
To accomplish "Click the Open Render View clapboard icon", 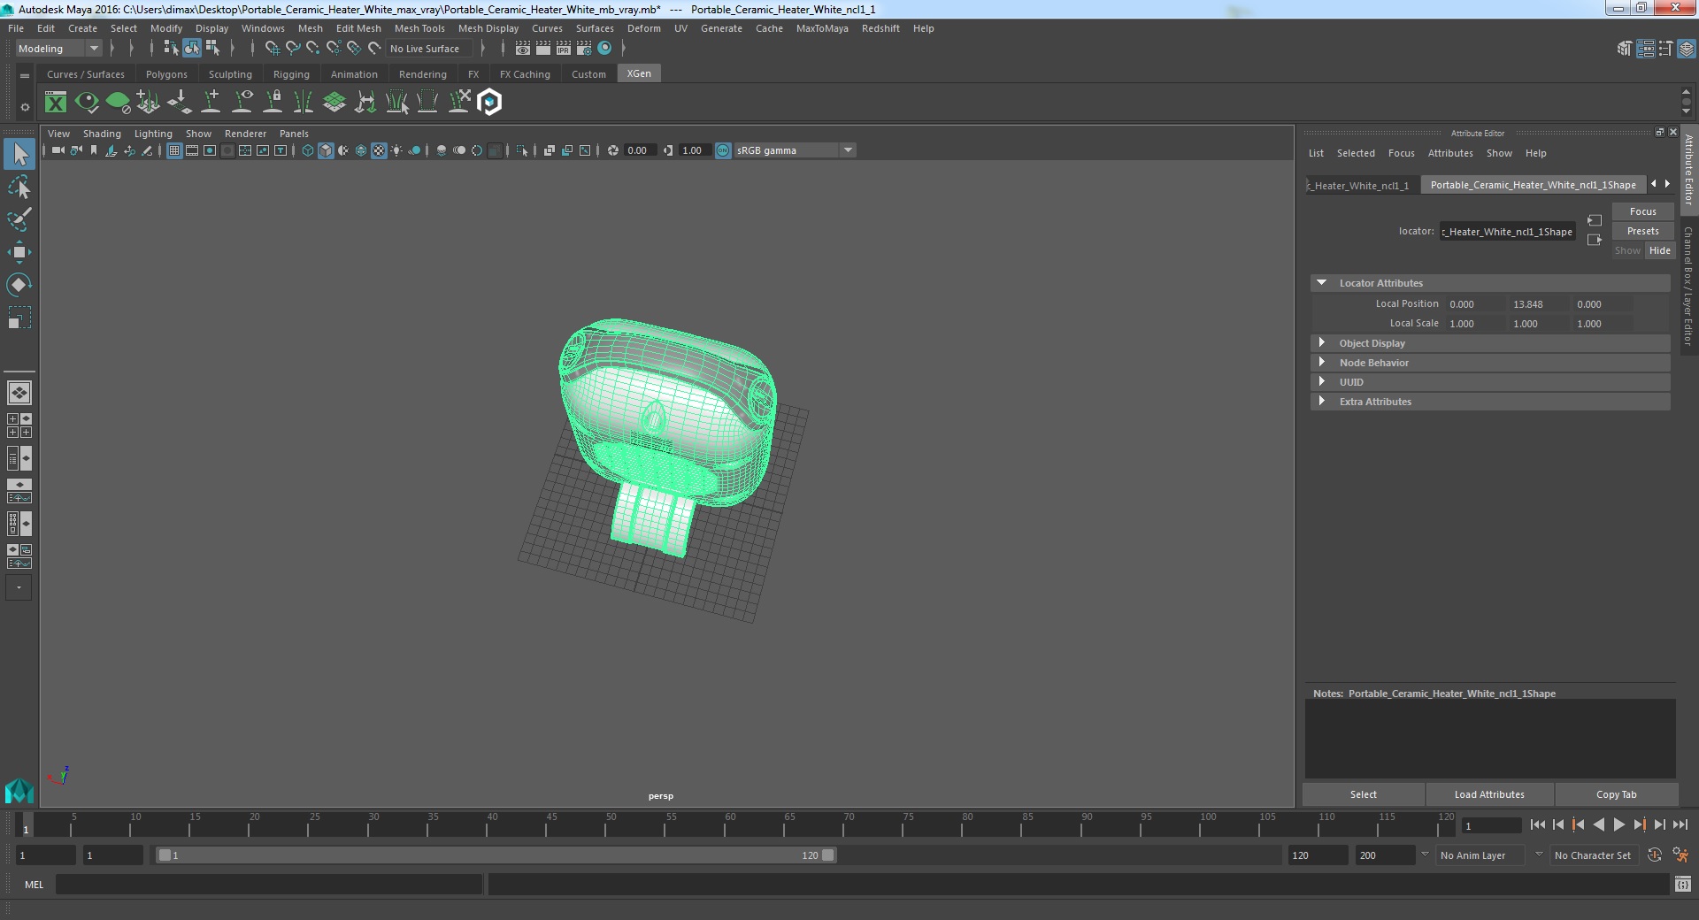I will click(x=523, y=49).
